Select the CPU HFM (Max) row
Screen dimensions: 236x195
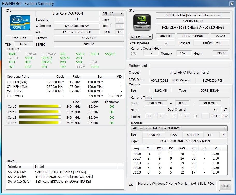coord(65,87)
